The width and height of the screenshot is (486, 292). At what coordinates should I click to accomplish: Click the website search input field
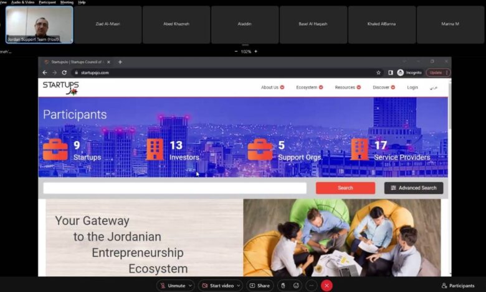click(x=174, y=188)
